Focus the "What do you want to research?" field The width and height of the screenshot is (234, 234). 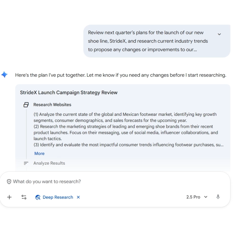click(110, 182)
